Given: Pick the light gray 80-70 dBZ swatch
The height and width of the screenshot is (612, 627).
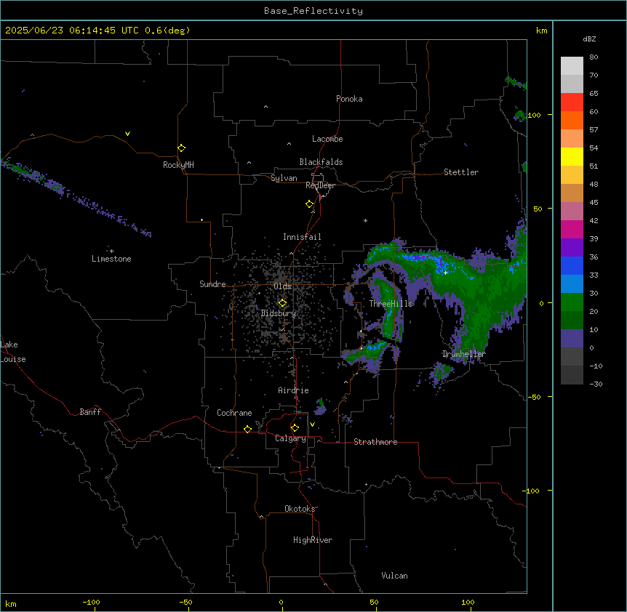Looking at the screenshot, I should click(572, 66).
